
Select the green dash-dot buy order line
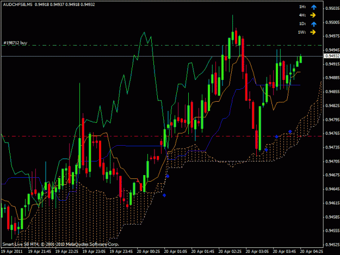[162, 45]
